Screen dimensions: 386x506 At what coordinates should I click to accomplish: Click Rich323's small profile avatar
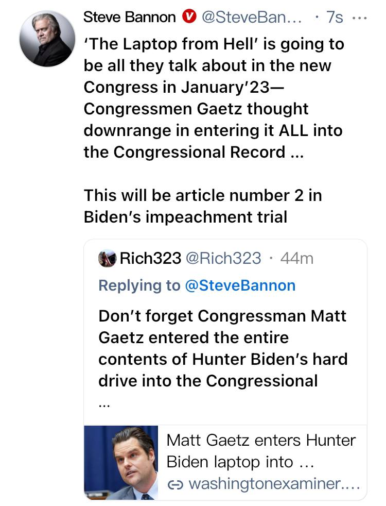(x=107, y=258)
